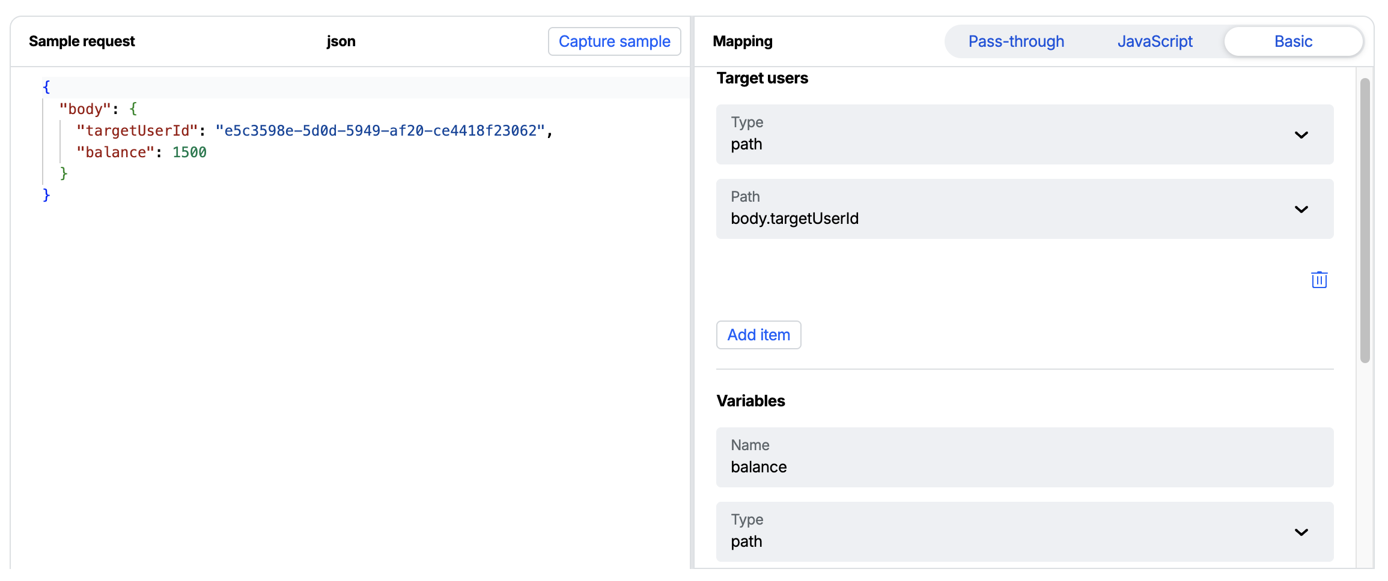Click the Target users heading
The image size is (1388, 581).
pyautogui.click(x=762, y=79)
